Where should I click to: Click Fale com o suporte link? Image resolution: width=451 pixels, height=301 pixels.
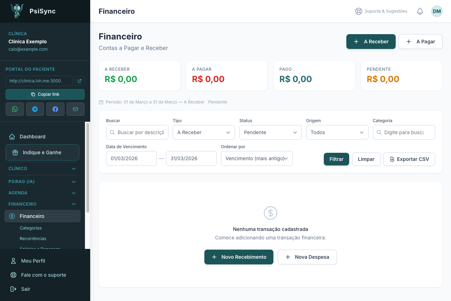click(x=44, y=275)
